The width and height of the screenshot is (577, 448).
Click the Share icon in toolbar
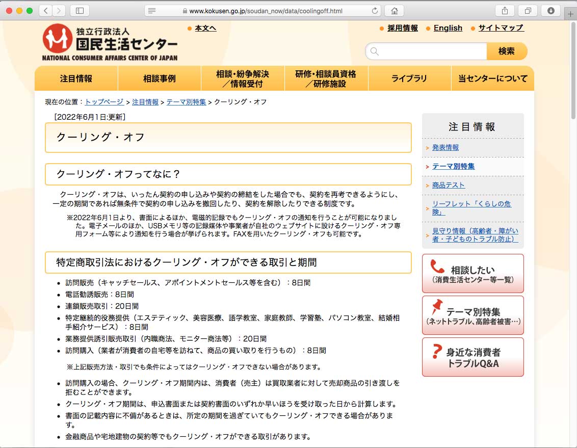point(505,11)
